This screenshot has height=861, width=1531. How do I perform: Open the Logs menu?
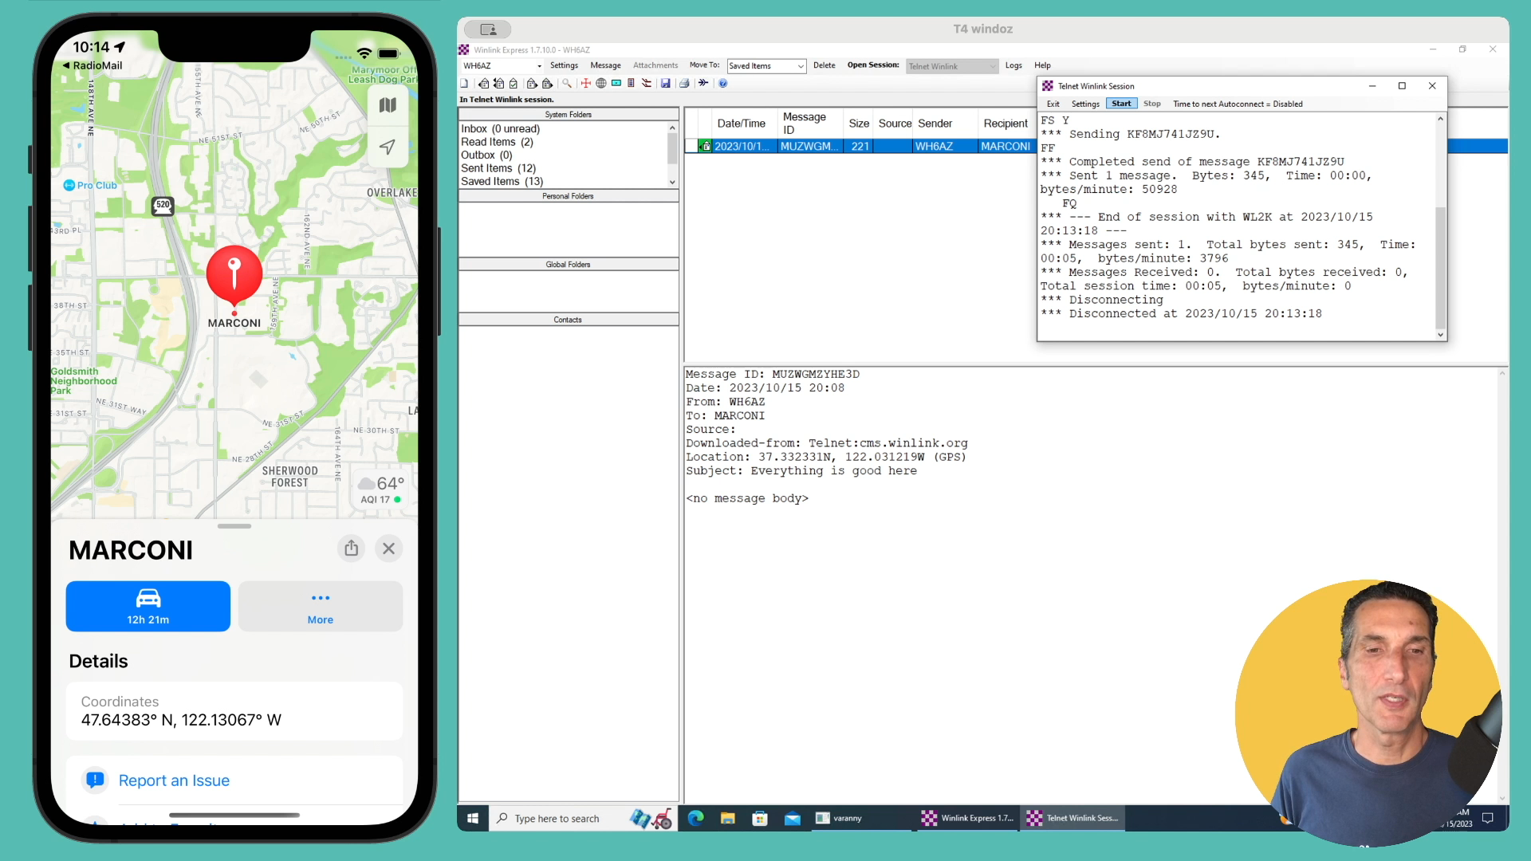1013,65
